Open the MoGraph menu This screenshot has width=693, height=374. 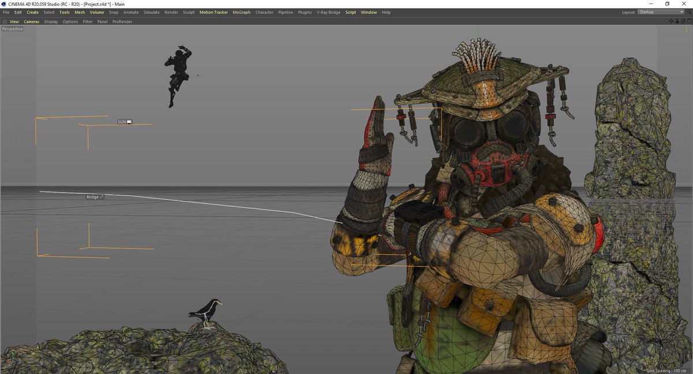(x=241, y=12)
